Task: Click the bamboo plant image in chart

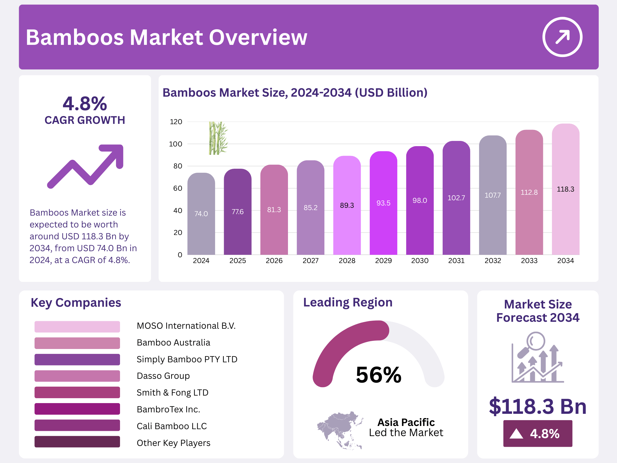Action: [218, 138]
